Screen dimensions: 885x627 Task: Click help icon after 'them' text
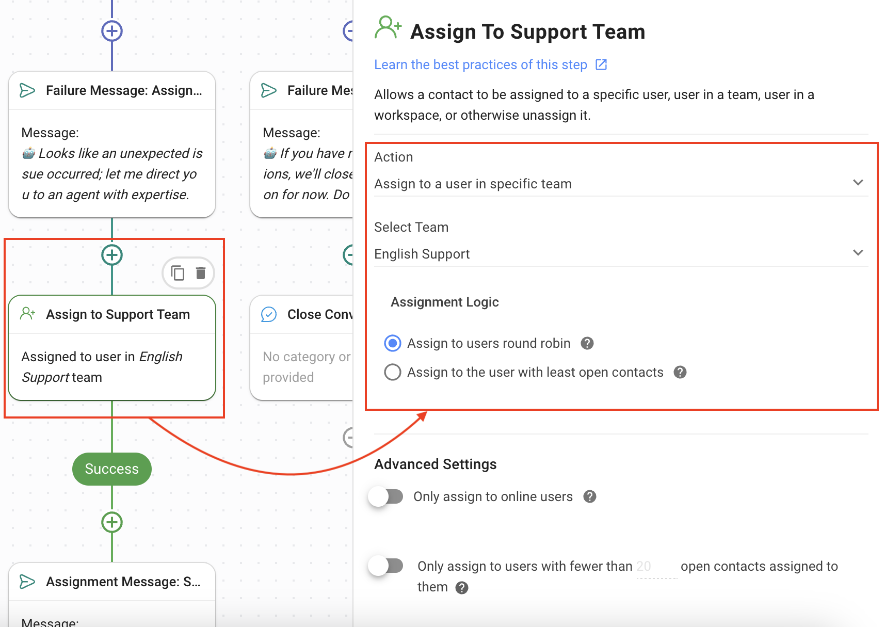462,588
